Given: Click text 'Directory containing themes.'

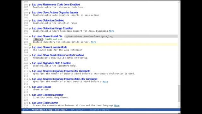Looking at the screenshot, I should click(51, 98).
